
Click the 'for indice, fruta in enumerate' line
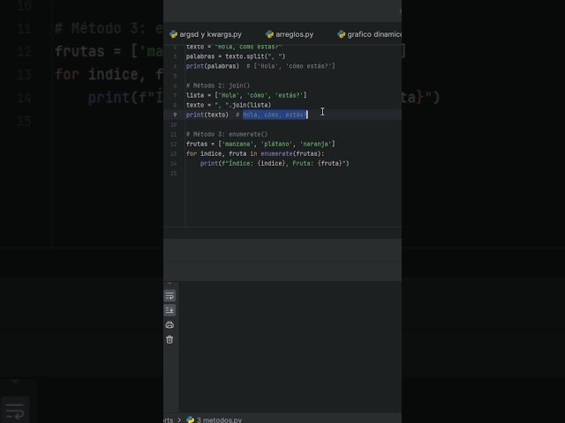(x=255, y=153)
